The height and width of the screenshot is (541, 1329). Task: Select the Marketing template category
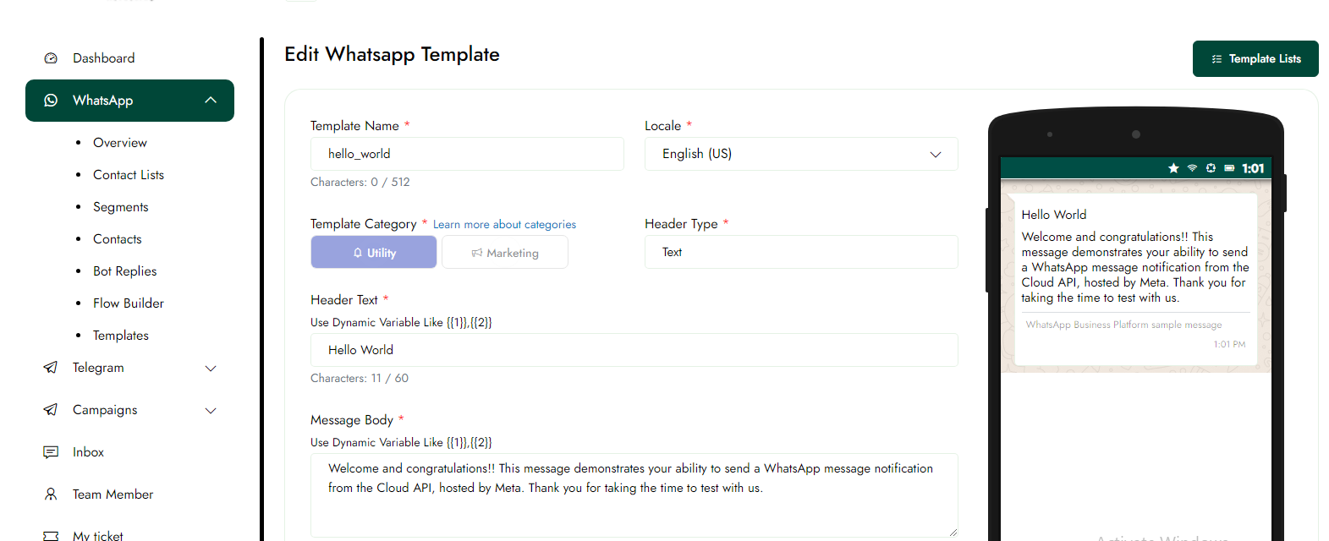505,253
